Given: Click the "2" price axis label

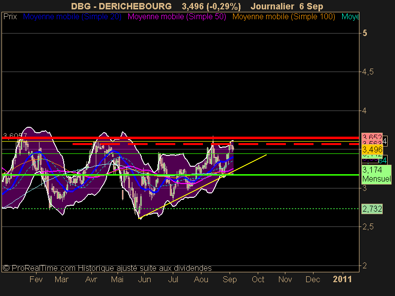Looking at the screenshot, I should (x=364, y=265).
